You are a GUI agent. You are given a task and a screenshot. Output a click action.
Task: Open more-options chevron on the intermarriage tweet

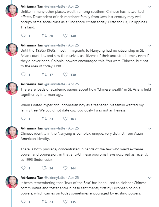click(150, 85)
